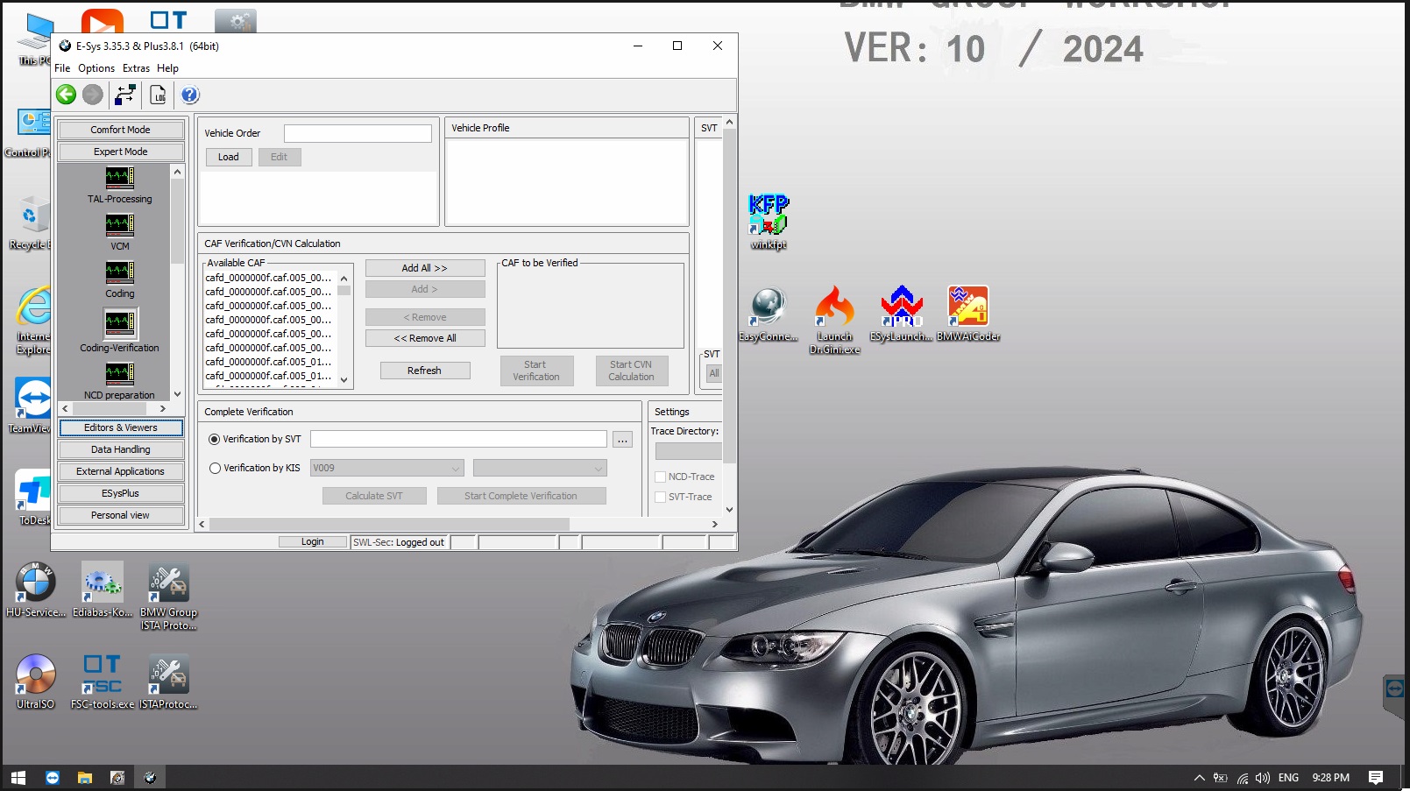The height and width of the screenshot is (791, 1410).
Task: Select Verification by KIS radio button
Action: (x=215, y=468)
